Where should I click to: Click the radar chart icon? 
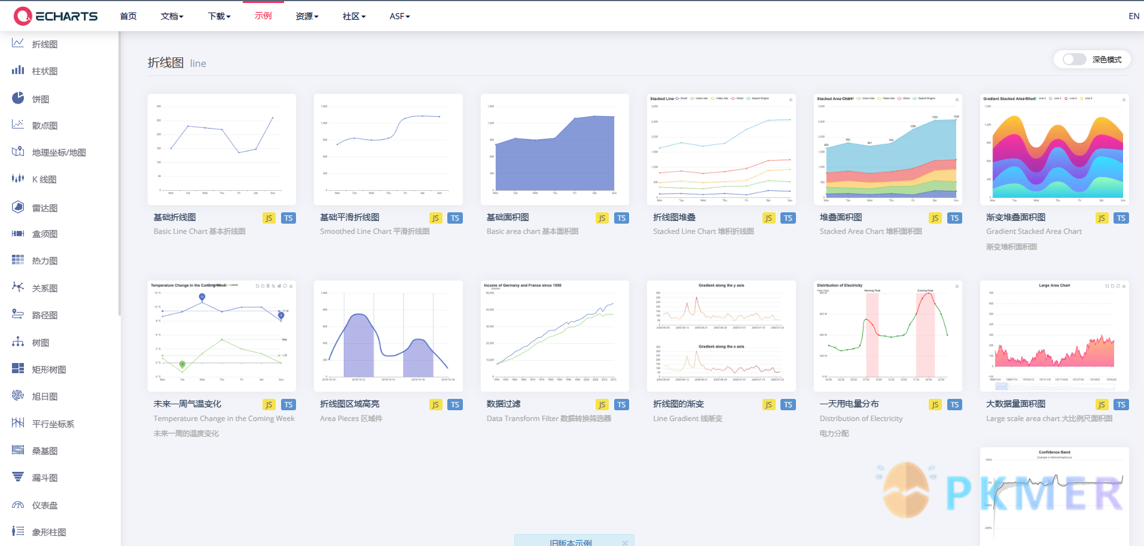click(18, 207)
